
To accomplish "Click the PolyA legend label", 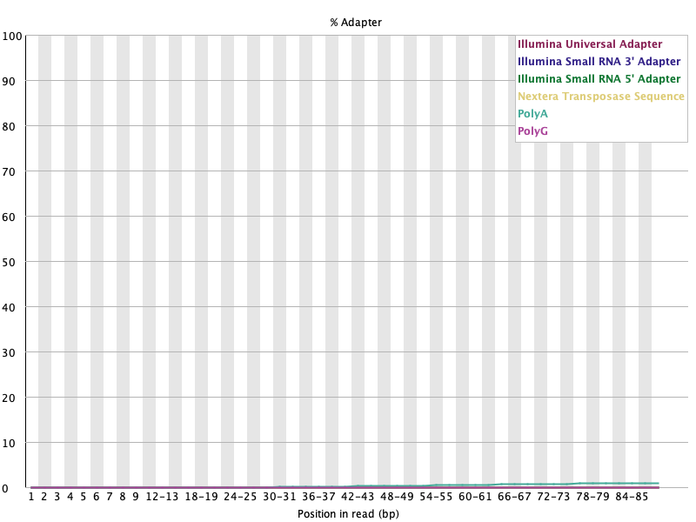I will (x=532, y=114).
